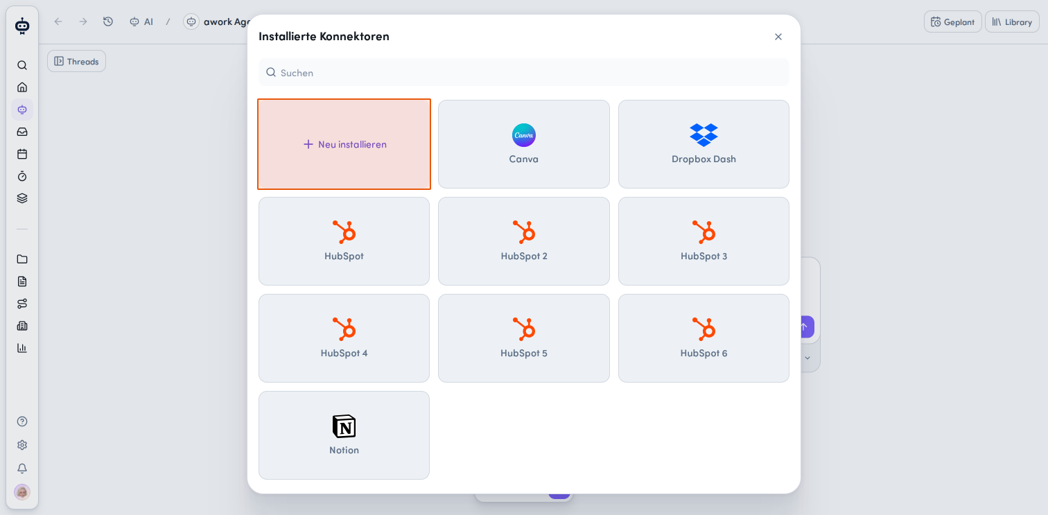
Task: Click the Neu installieren tile
Action: [x=344, y=144]
